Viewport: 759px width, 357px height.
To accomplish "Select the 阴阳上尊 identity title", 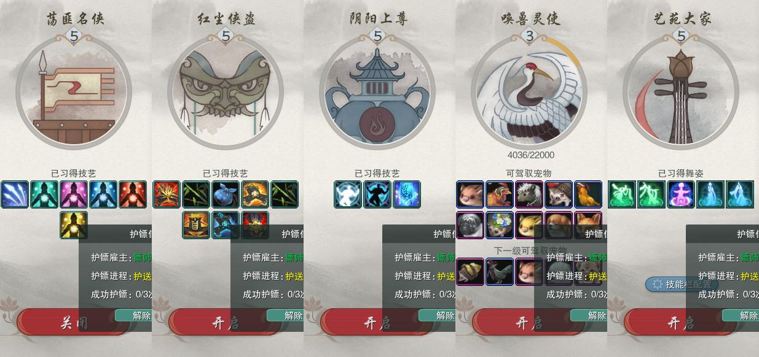I will [x=378, y=19].
